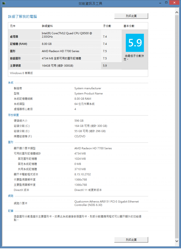Click the blue 5.9 base score tile
Screen dimensions: 181x249
[135, 43]
